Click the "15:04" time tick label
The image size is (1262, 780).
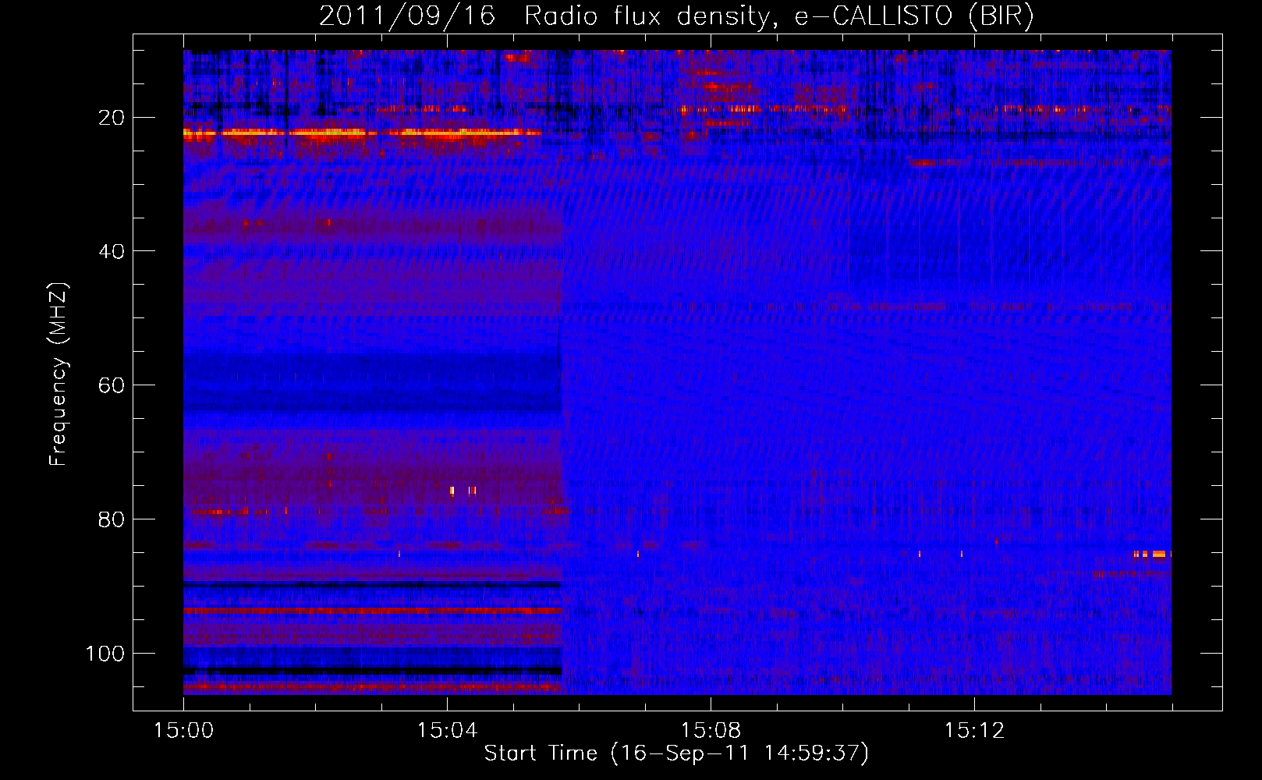tap(447, 731)
